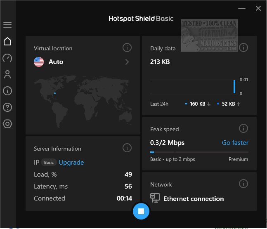Open the speed test gauge icon
The image size is (267, 229).
[7, 58]
